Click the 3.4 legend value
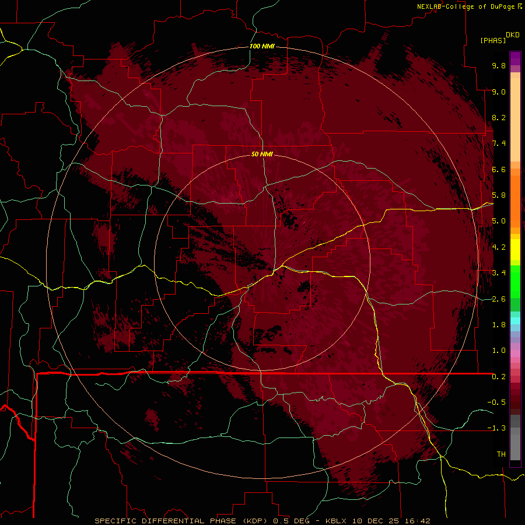Screen dimensions: 525x525 [x=499, y=273]
